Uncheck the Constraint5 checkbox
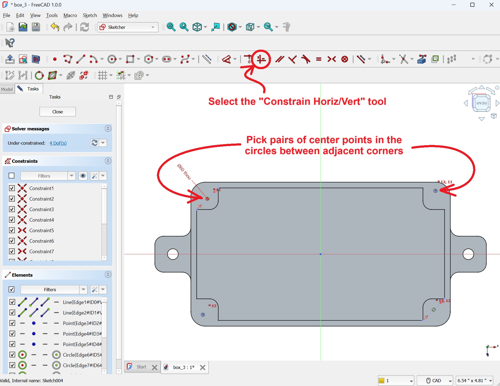This screenshot has width=500, height=386. coord(12,230)
